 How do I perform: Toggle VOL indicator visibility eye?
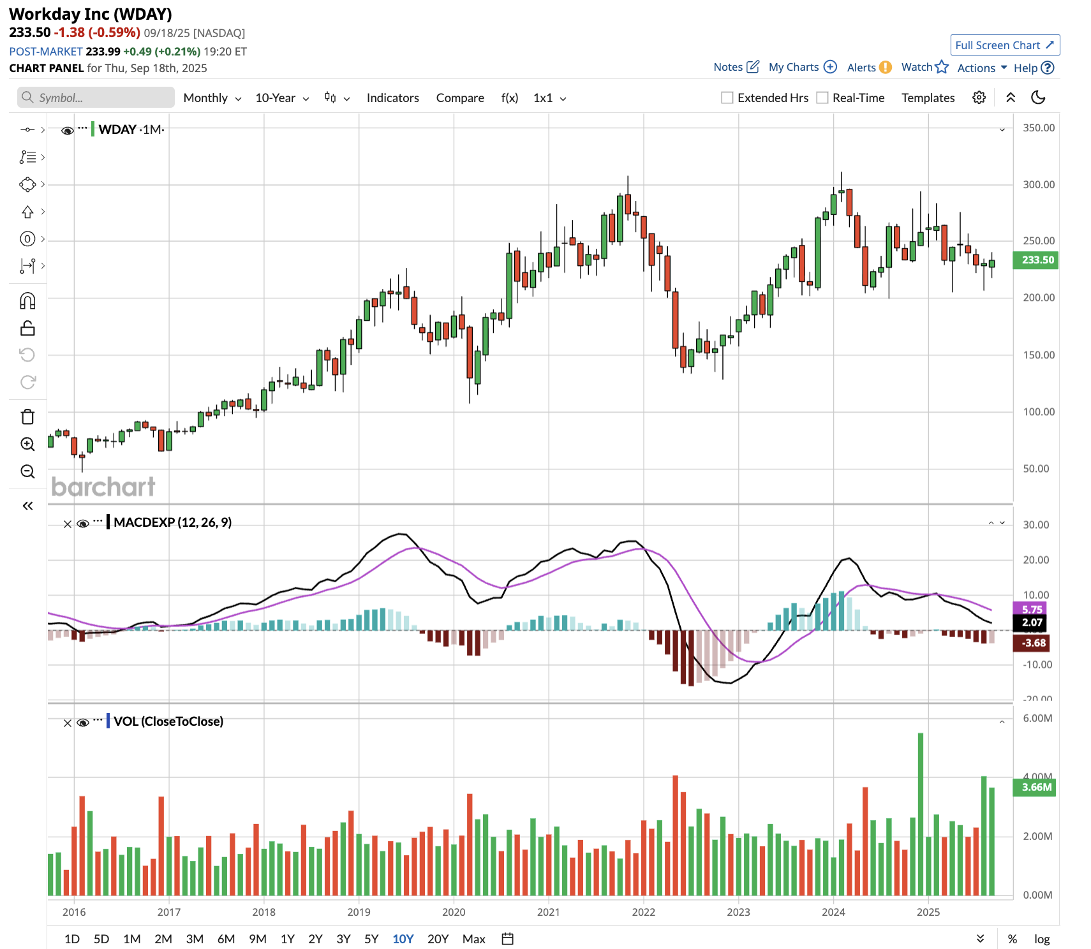(x=82, y=723)
